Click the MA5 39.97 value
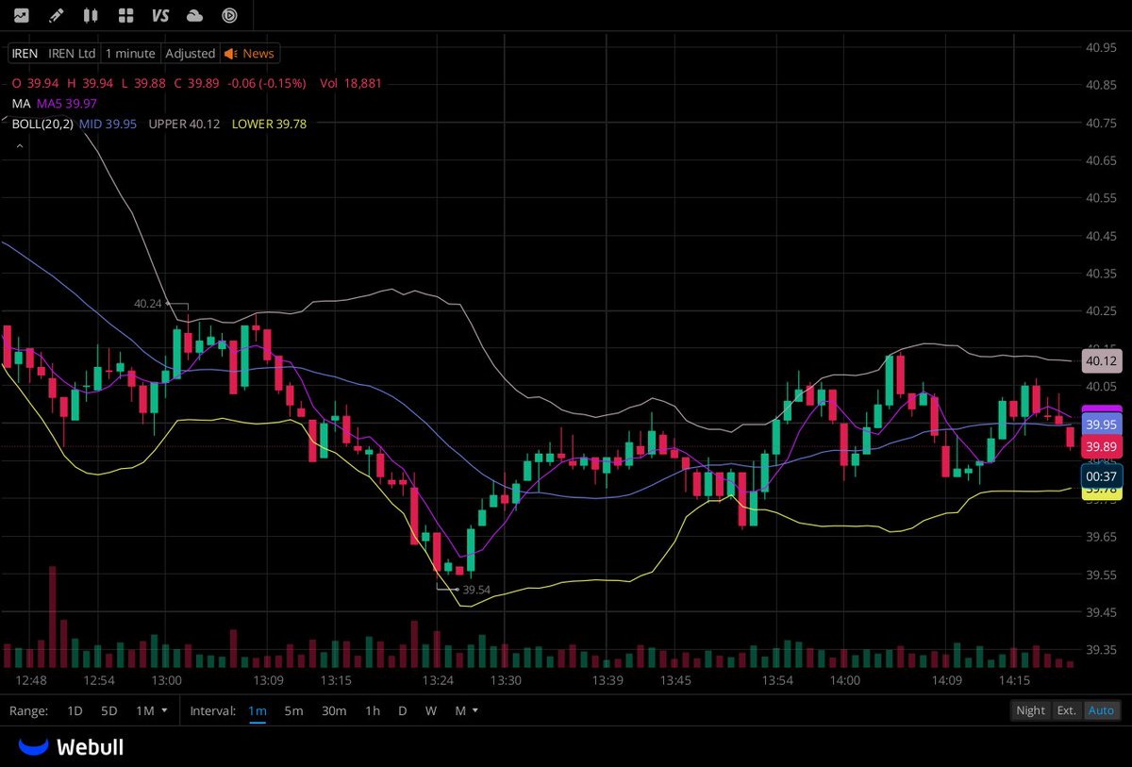 [67, 104]
